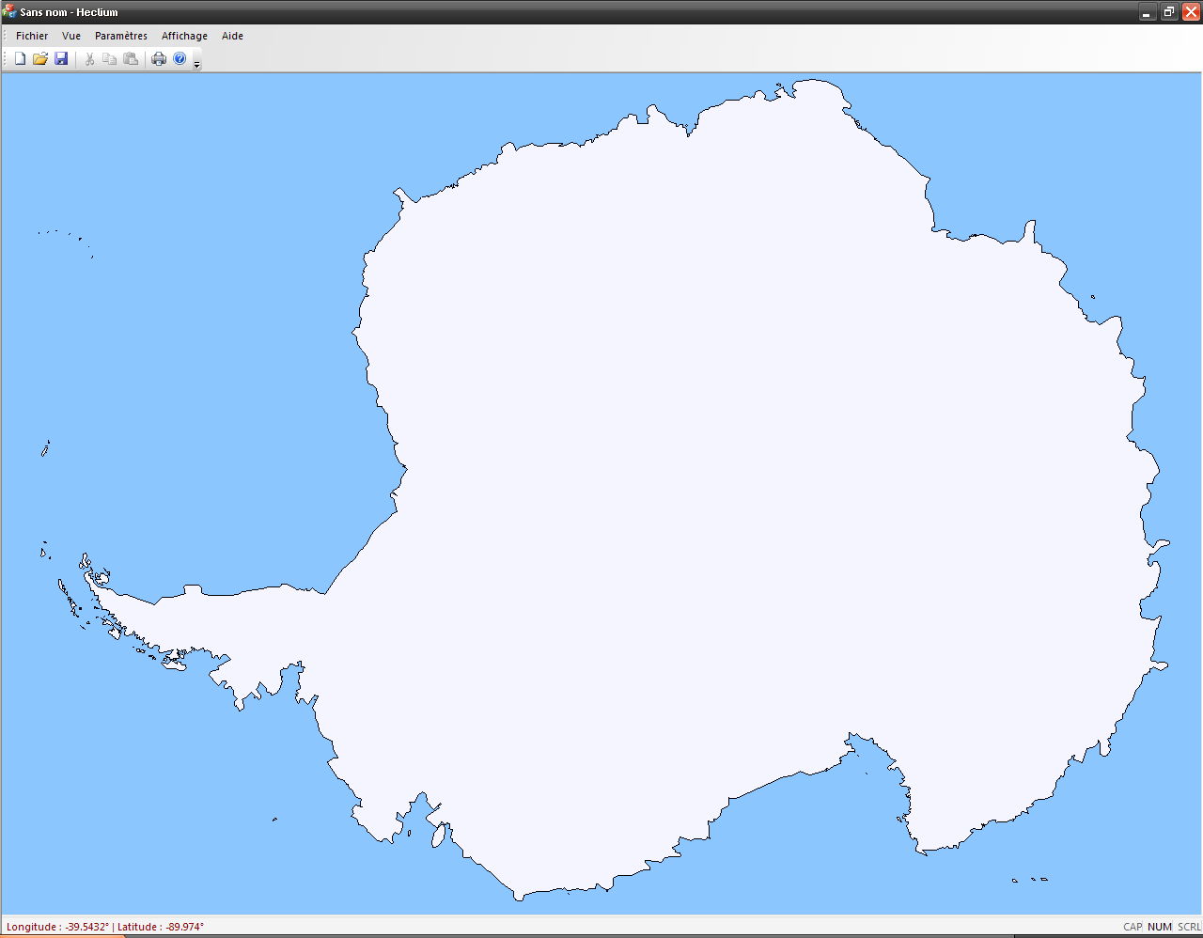Click the Heclium app icon in title bar

point(9,12)
